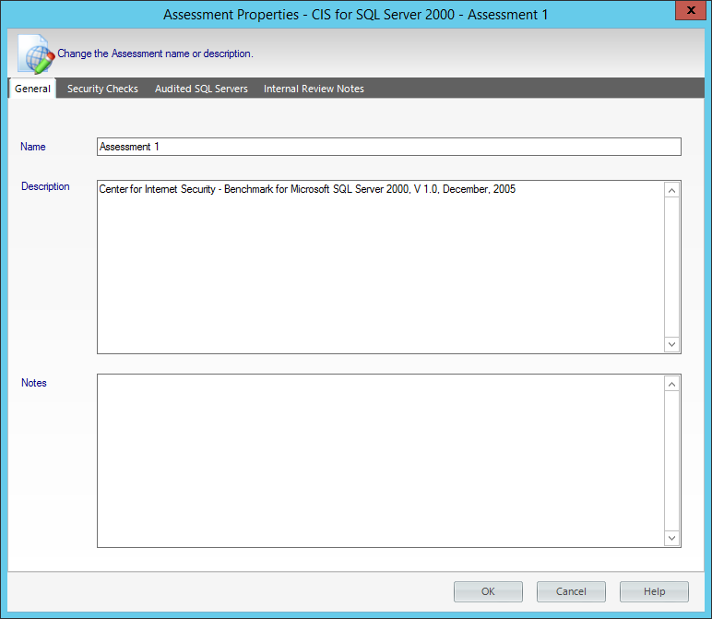The width and height of the screenshot is (712, 619).
Task: Open the Security Checks tab
Action: (x=102, y=89)
